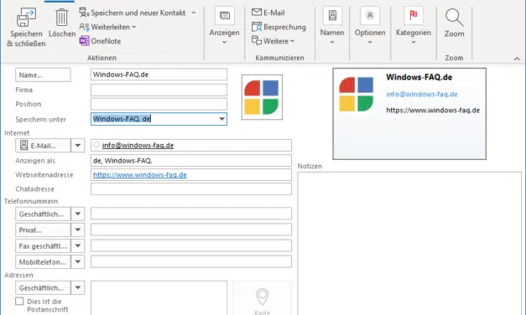This screenshot has height=315, width=526.
Task: Click the Position input field
Action: click(159, 104)
